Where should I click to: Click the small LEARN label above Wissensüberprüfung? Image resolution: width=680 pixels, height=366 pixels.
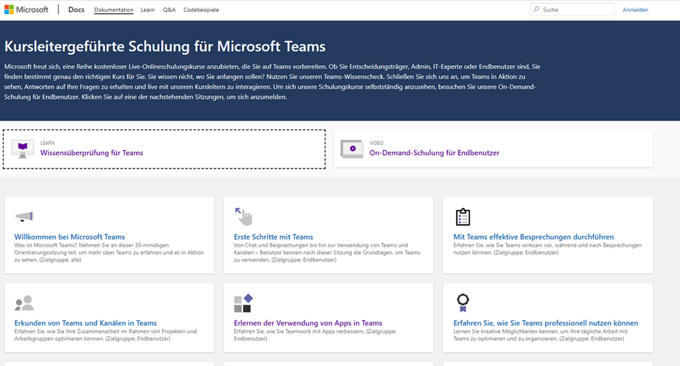48,143
